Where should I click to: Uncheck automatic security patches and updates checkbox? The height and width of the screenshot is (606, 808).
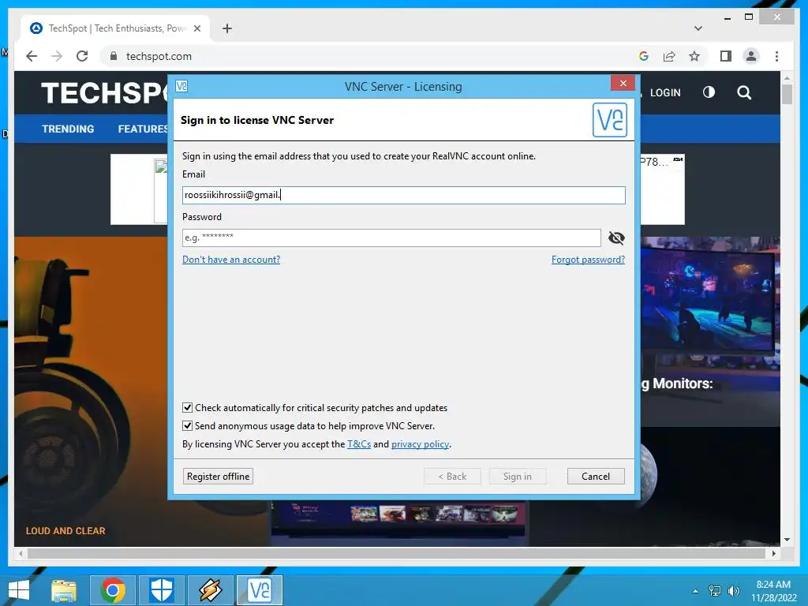pos(188,408)
